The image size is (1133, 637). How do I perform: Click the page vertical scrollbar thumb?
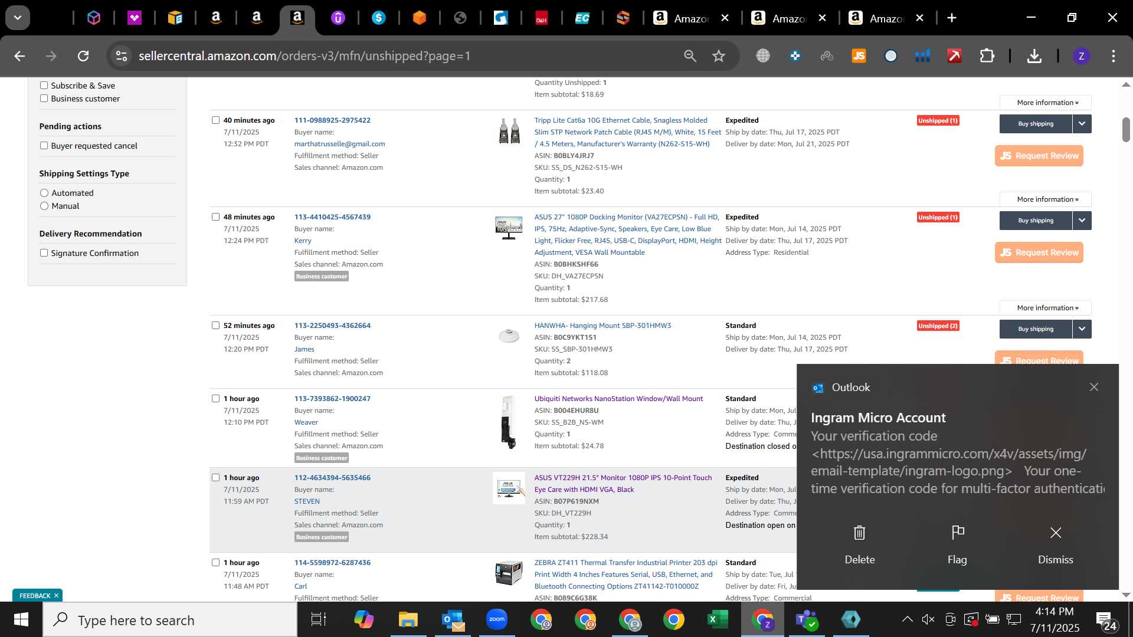[1126, 130]
